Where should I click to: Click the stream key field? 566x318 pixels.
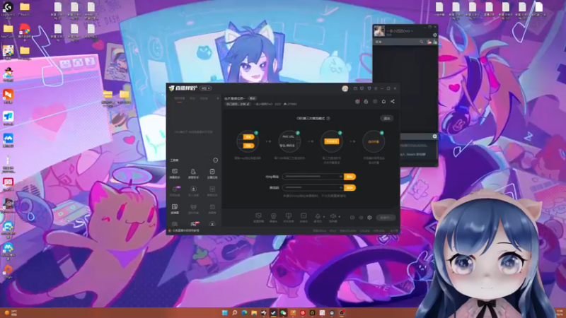coord(313,187)
